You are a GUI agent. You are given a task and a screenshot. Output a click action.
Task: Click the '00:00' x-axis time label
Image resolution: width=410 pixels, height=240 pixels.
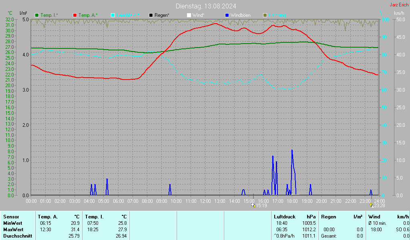tap(31, 201)
